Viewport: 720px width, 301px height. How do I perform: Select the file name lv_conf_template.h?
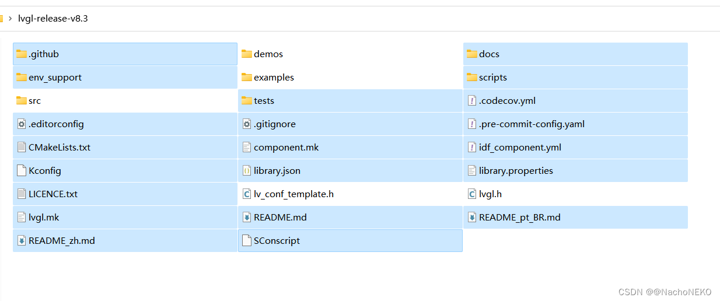(293, 194)
